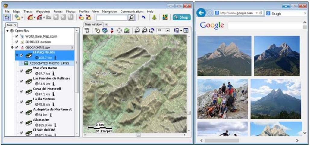
Task: Toggle the 3D RELIEF.cwdem checkbox
Action: tap(17, 42)
